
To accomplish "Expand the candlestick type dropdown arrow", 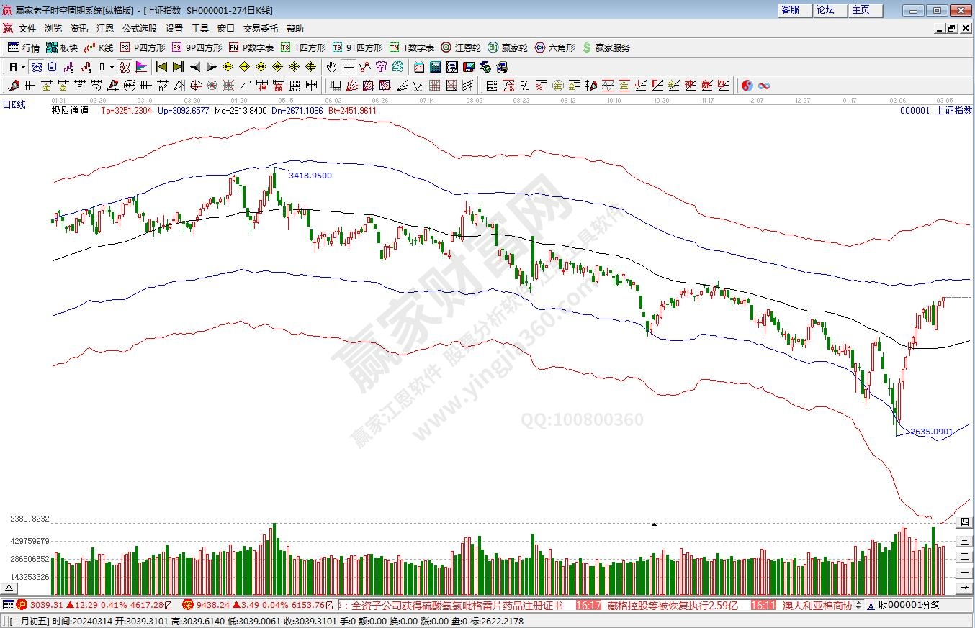I will click(x=112, y=67).
